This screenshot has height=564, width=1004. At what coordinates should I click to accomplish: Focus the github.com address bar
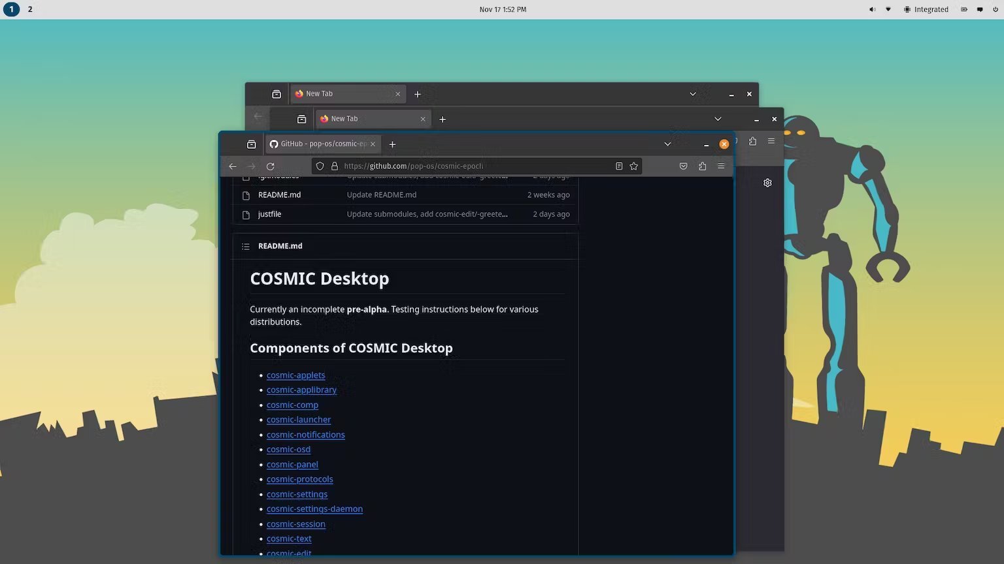point(477,166)
